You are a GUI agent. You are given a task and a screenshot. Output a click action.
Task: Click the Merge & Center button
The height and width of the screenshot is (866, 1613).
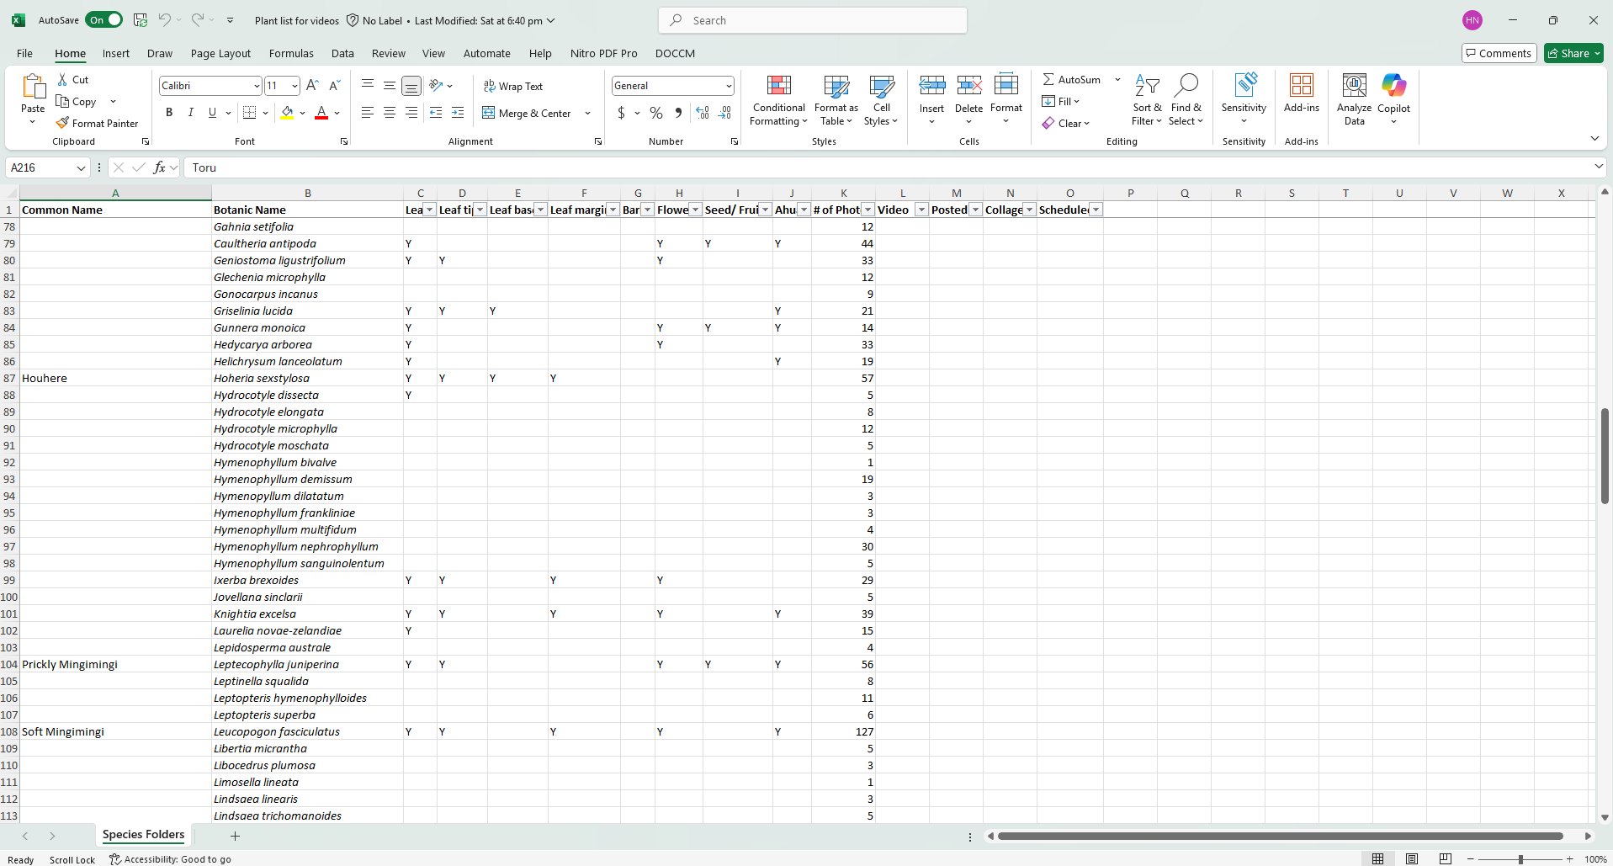pos(527,113)
